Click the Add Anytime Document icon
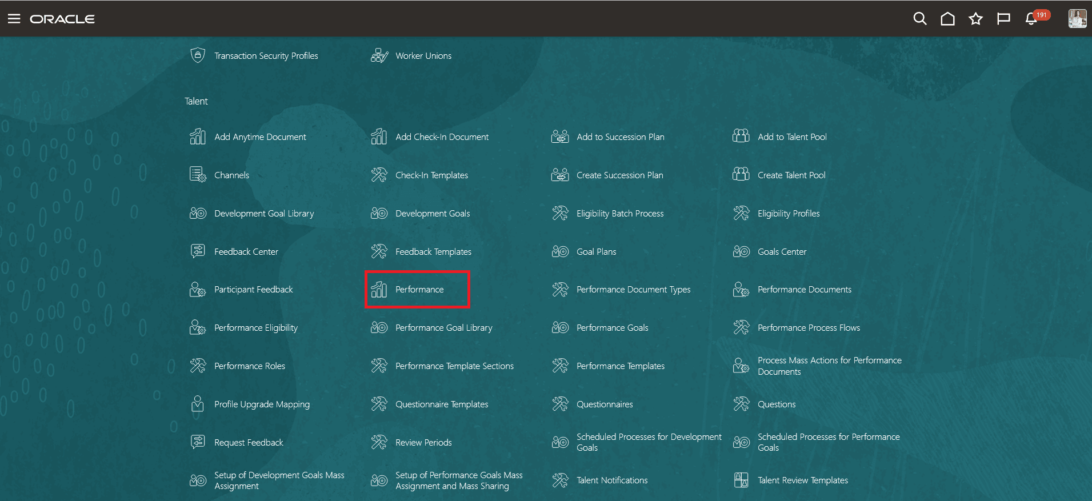Viewport: 1092px width, 501px height. click(x=198, y=137)
